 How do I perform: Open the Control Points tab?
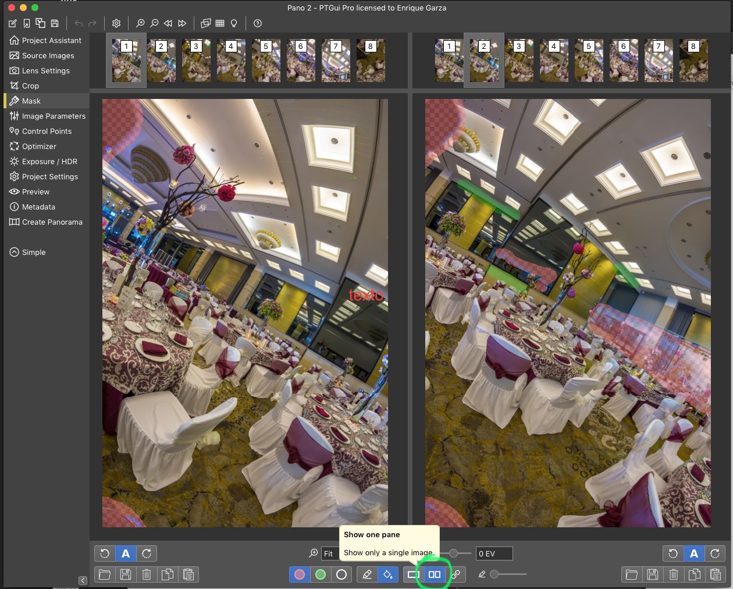pyautogui.click(x=47, y=131)
